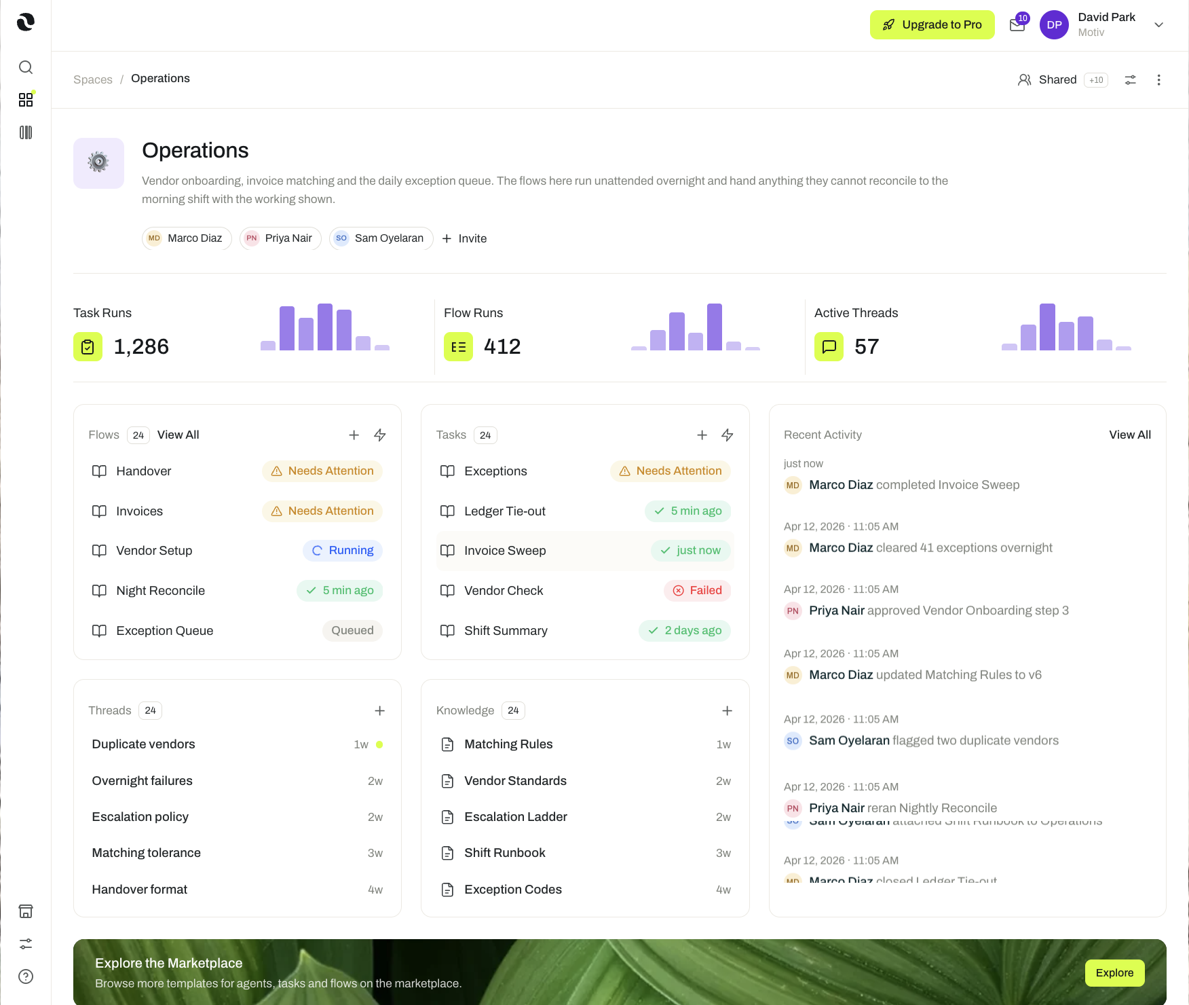Add a new flow with plus icon

point(354,435)
